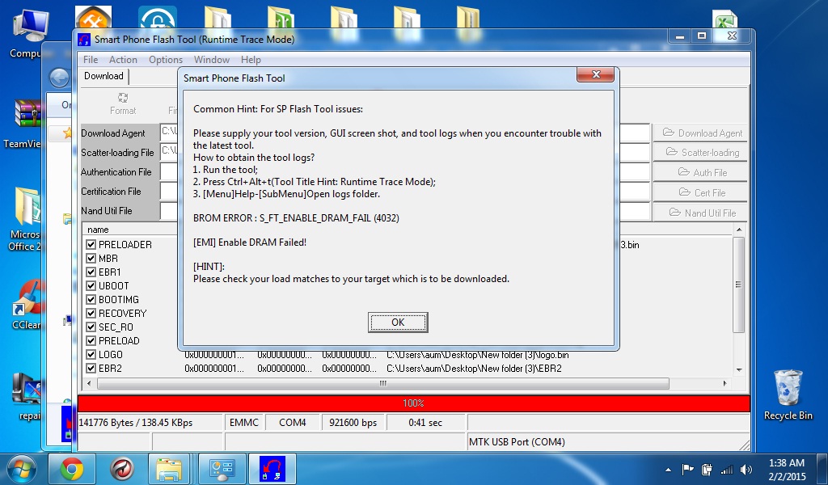
Task: Open the Windows Start menu
Action: pos(22,469)
